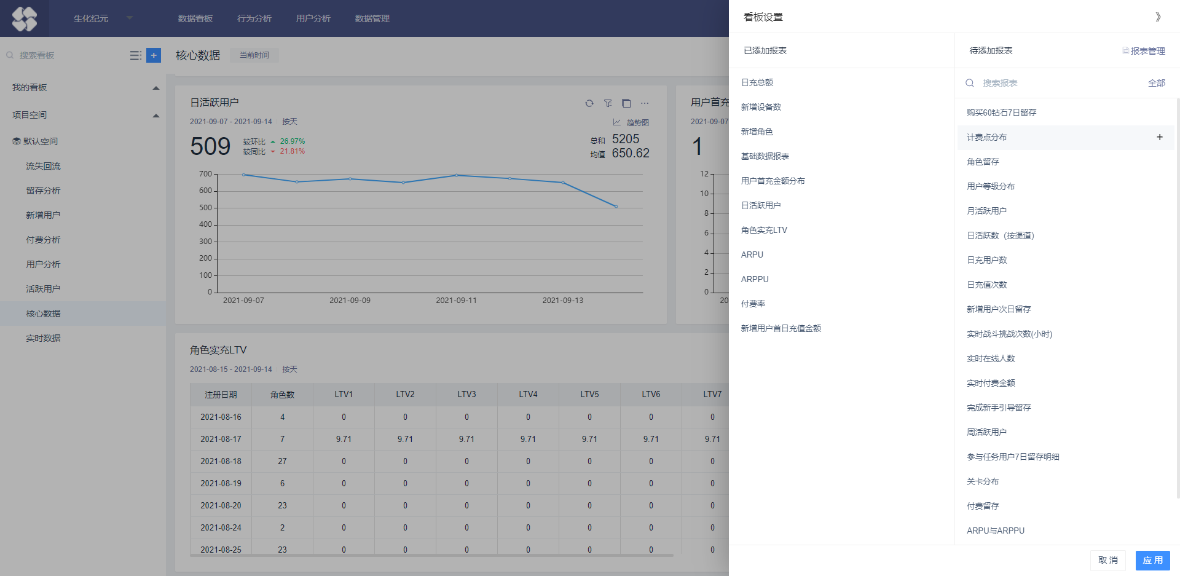
Task: Select 用户首充金额分布 in added reports
Action: click(773, 181)
